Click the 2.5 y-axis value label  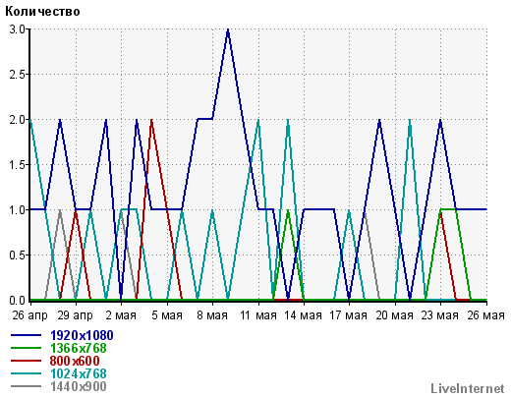point(17,75)
